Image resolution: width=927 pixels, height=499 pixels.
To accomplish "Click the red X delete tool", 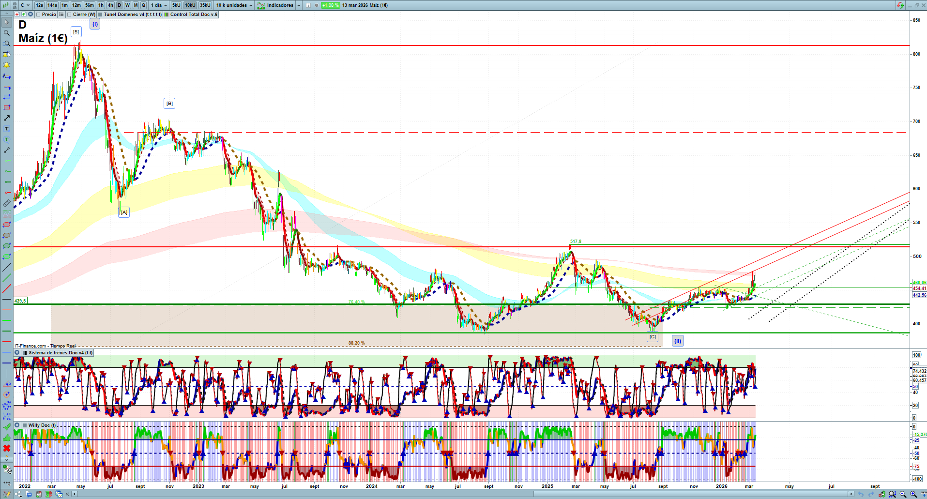I will tap(7, 448).
